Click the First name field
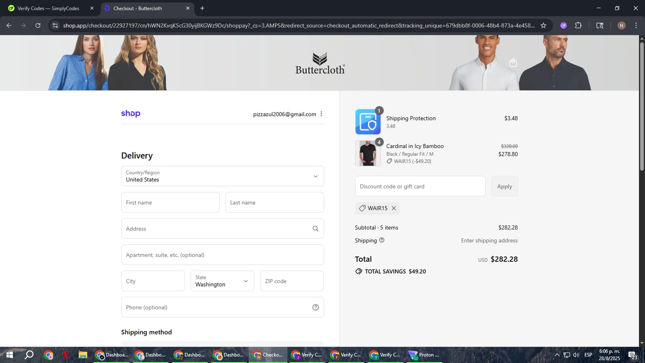The width and height of the screenshot is (645, 363). click(170, 203)
